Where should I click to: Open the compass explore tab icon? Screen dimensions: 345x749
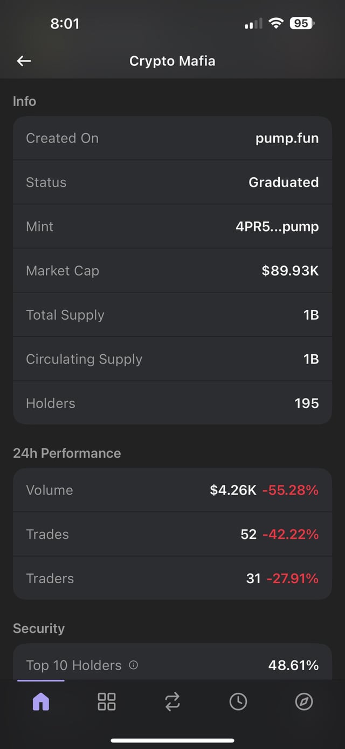coord(303,701)
